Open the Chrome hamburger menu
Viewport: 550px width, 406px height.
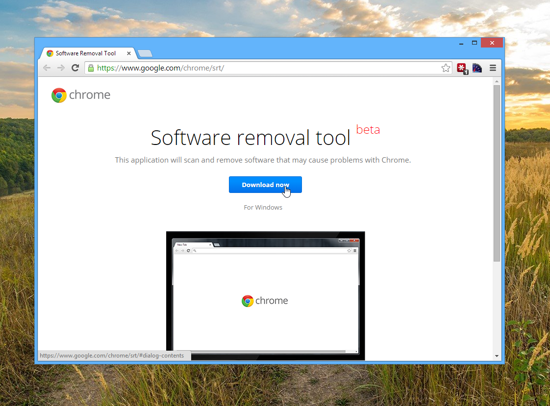[493, 68]
